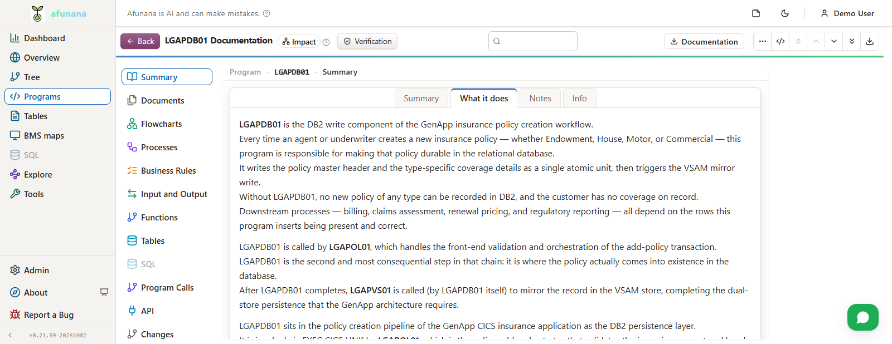Open Documents section
892x344 pixels.
coord(167,100)
